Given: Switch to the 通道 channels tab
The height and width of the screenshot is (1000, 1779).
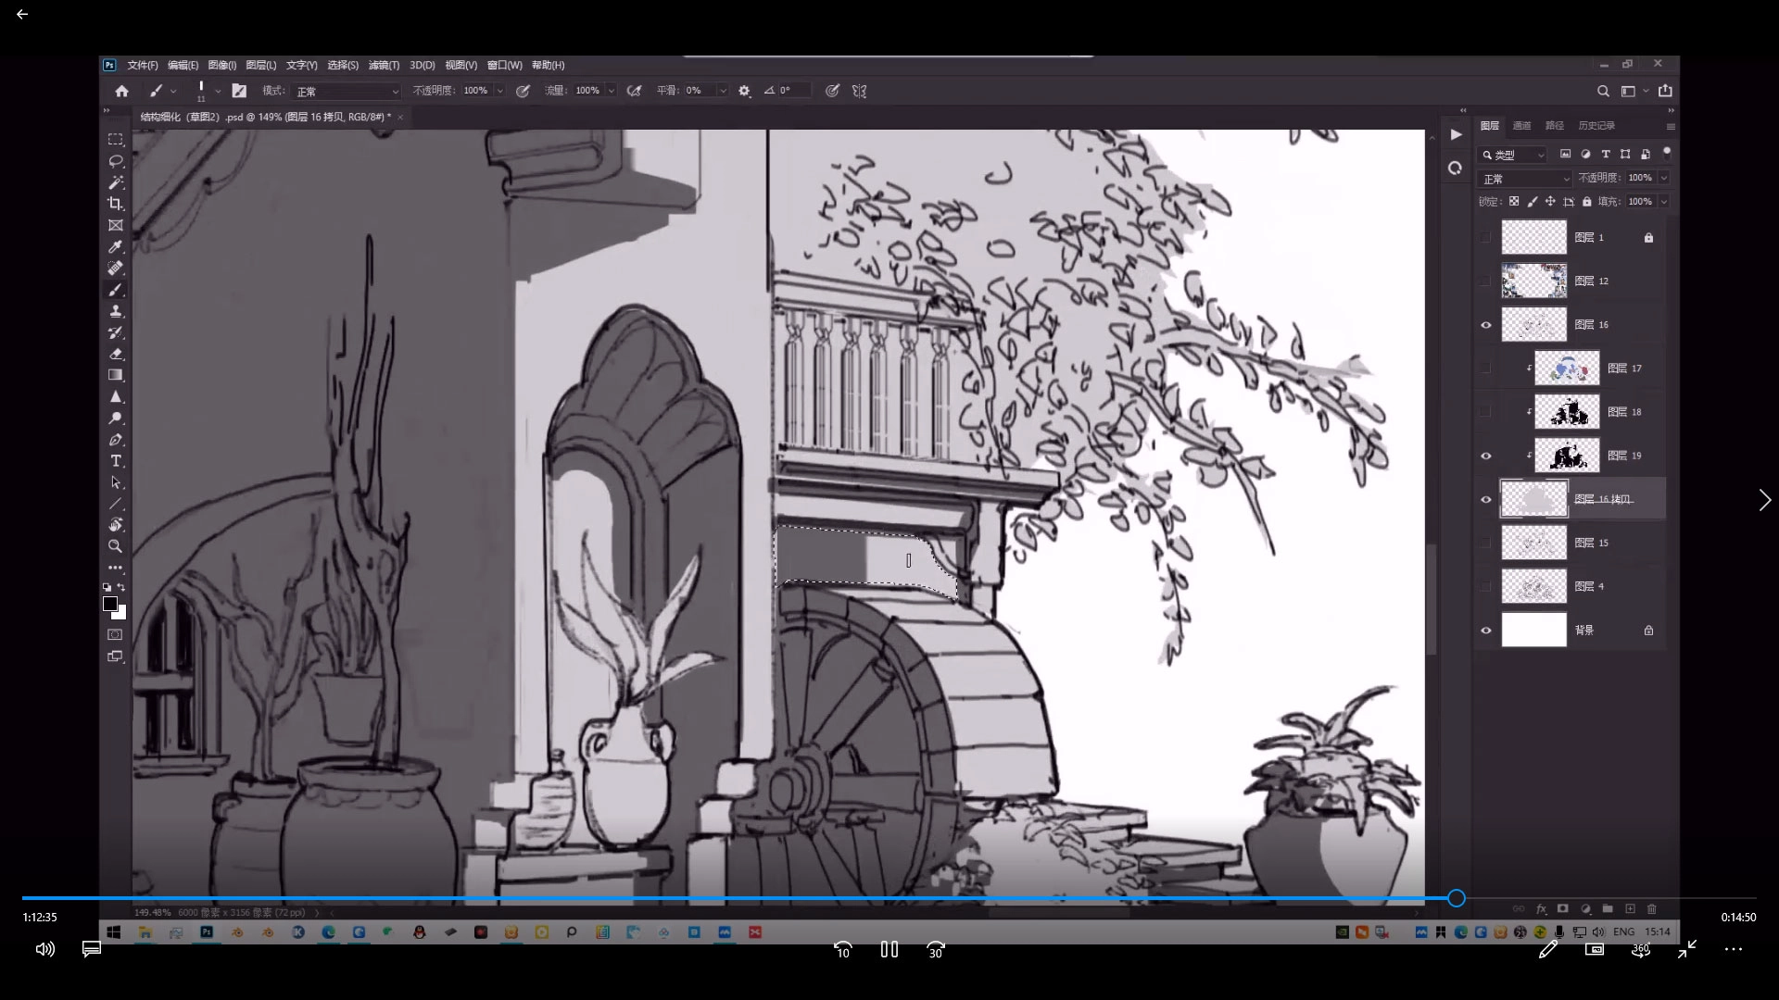Looking at the screenshot, I should click(1521, 126).
